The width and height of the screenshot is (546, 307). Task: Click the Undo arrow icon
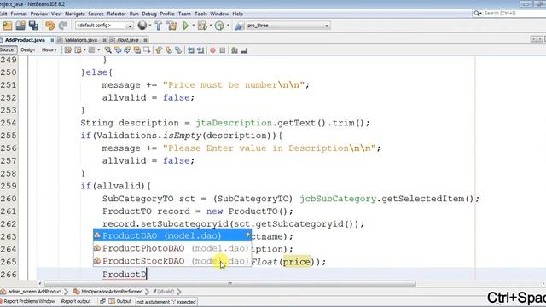coord(49,26)
